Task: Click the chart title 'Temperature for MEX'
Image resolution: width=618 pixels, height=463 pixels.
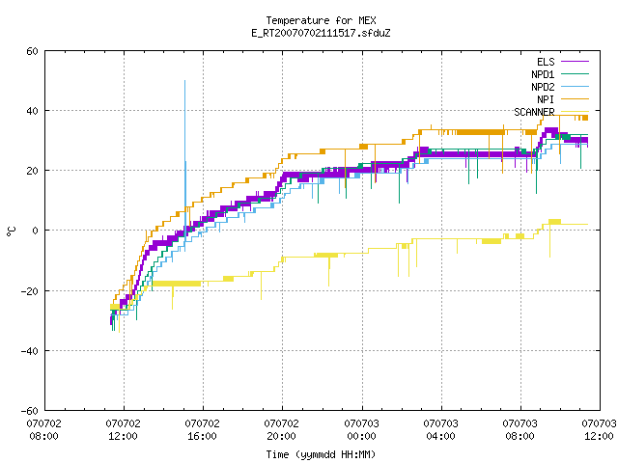Action: click(x=321, y=20)
